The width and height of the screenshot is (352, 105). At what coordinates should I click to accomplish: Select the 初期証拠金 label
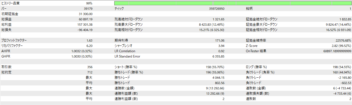point(10,14)
